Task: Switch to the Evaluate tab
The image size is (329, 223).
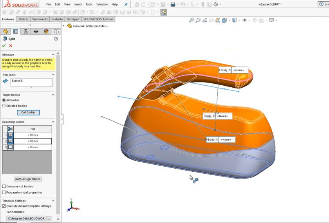Action: tap(57, 19)
